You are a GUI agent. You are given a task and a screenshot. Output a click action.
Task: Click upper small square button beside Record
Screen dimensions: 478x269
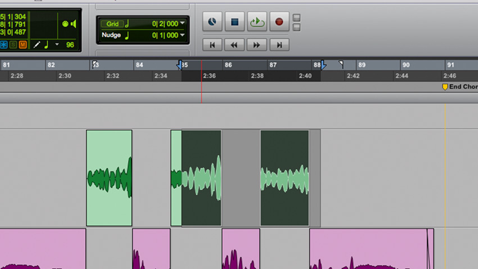(296, 17)
